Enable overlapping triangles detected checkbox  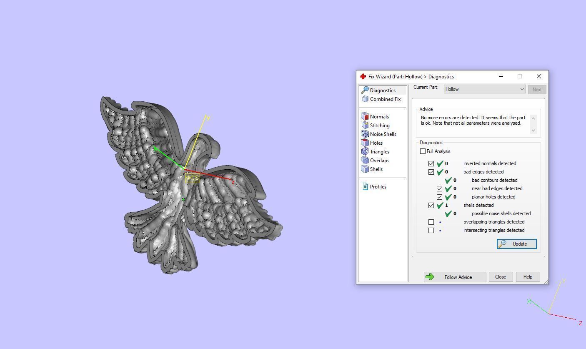[x=431, y=222]
